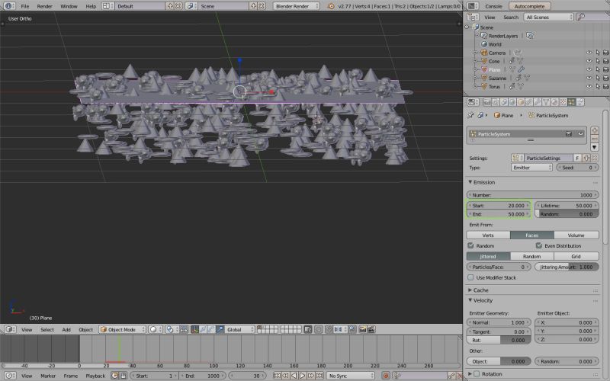Open the Physics properties tab icon
Viewport: 610px width, 381px height.
click(580, 102)
